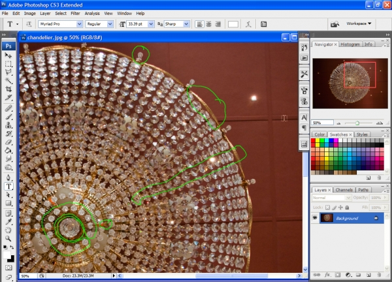Hide the Background layer visibility eye
This screenshot has height=282, width=392.
[x=315, y=218]
